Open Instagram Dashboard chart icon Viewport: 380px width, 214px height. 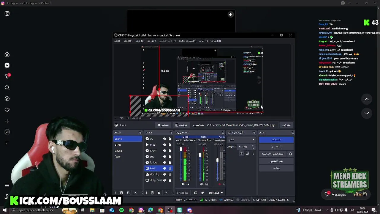[7, 132]
